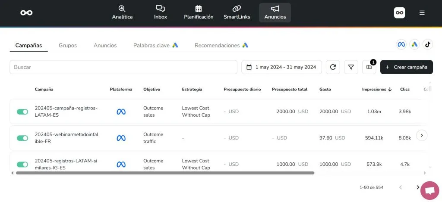442x202 pixels.
Task: Click the Buscar search field
Action: point(123,67)
